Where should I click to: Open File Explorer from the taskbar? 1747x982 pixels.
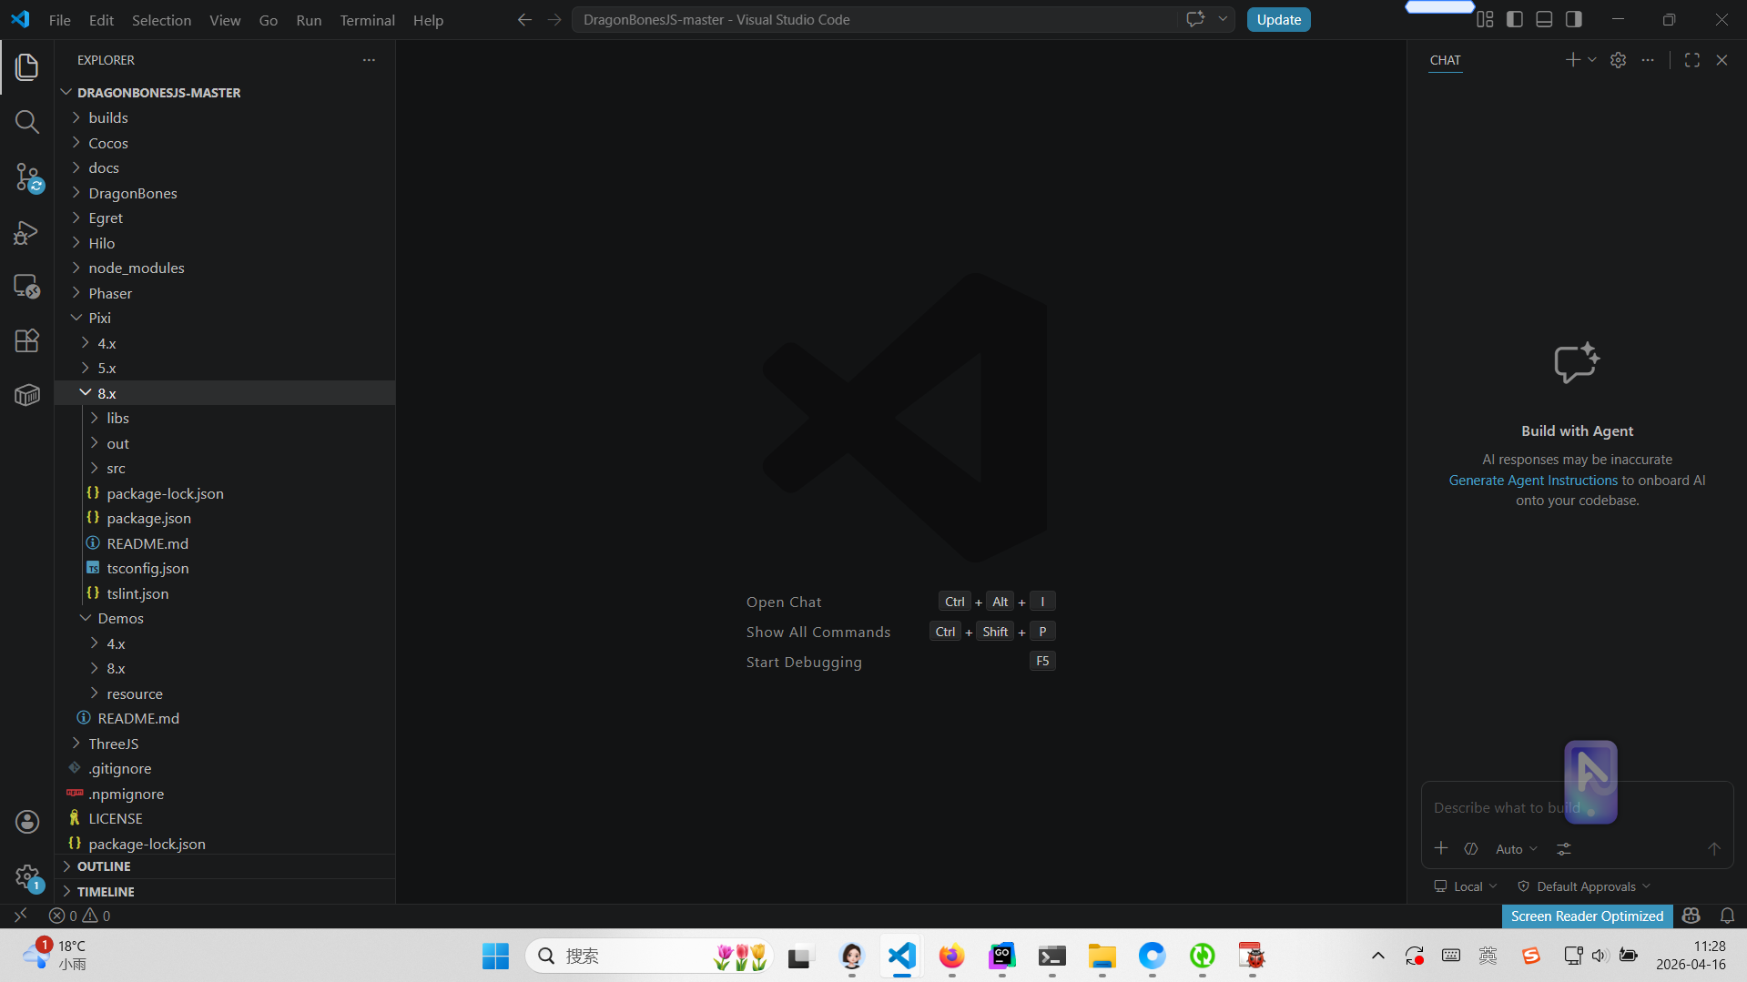click(x=1102, y=956)
